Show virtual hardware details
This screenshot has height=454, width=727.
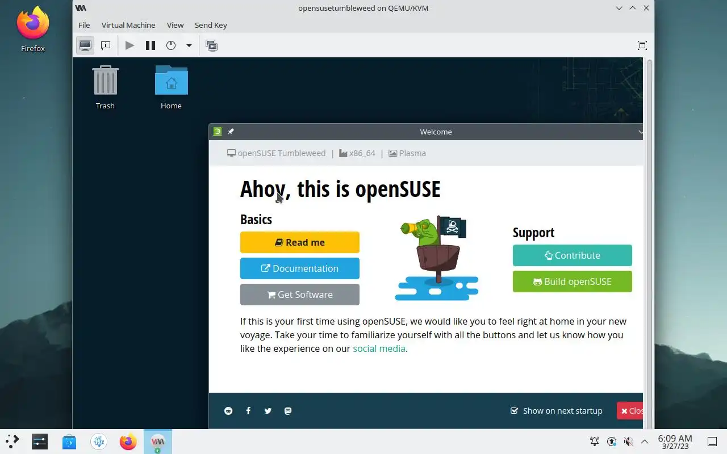click(x=106, y=45)
